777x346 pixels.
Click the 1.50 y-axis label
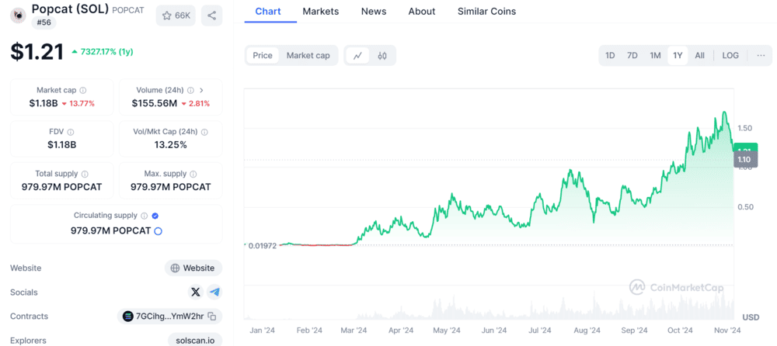(745, 128)
